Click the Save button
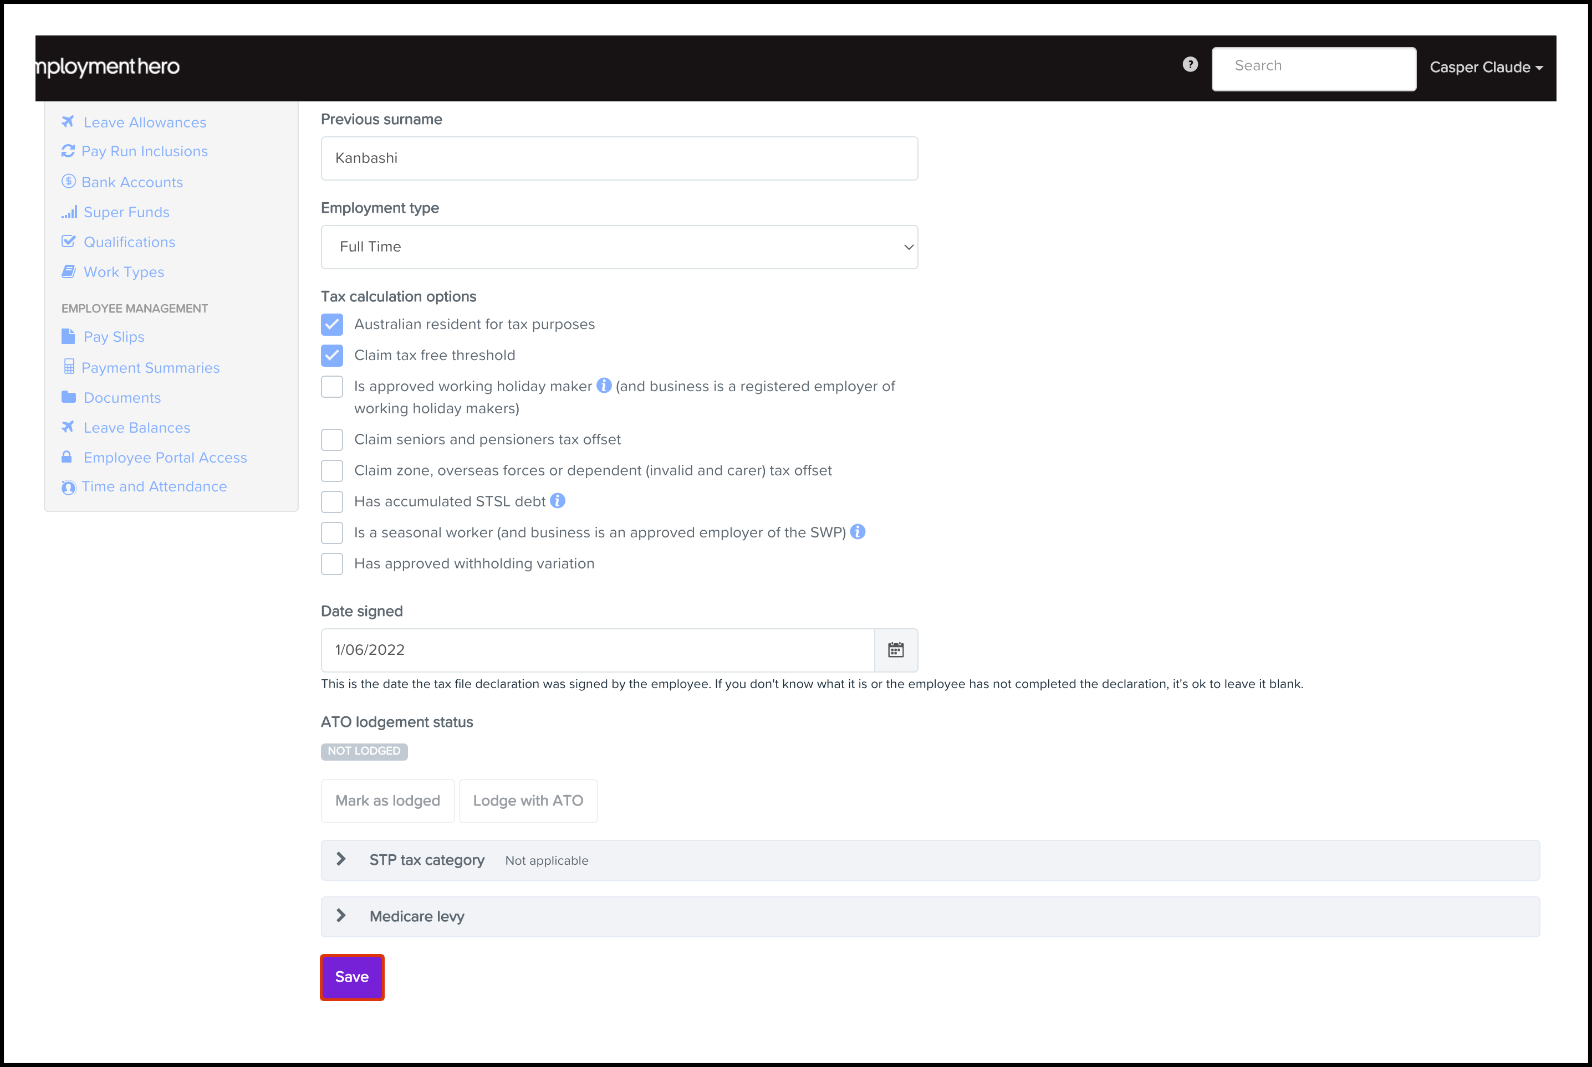 click(x=351, y=977)
